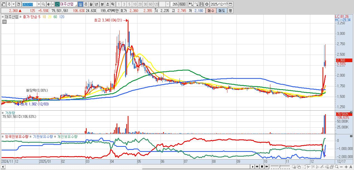This screenshot has width=354, height=170.
Task: Select the 분 minute period button
Action: [102, 4]
